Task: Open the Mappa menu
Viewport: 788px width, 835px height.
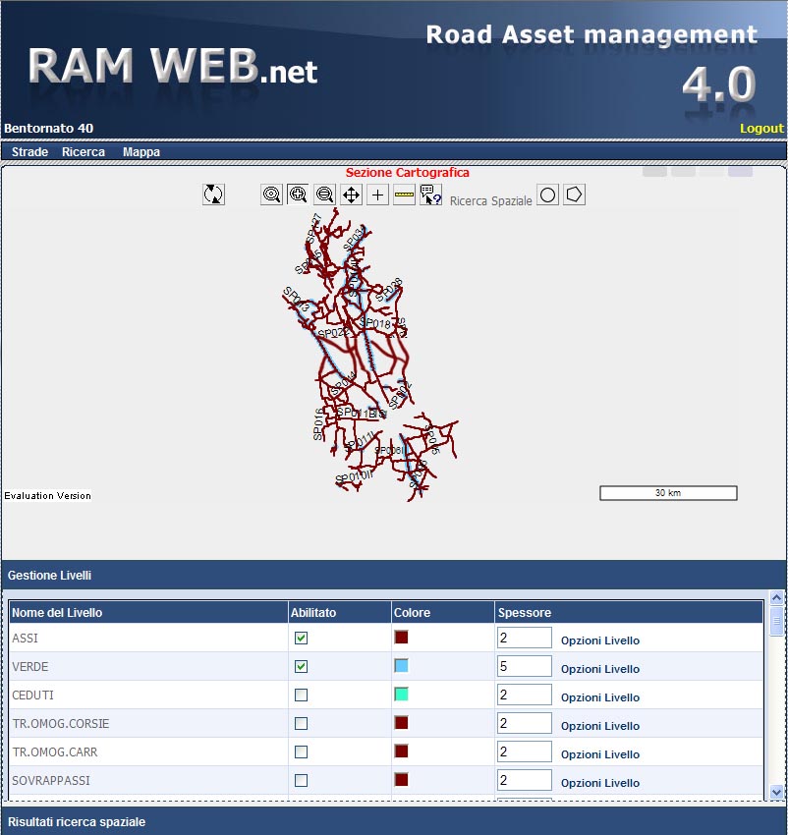Action: click(141, 152)
